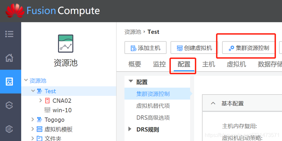
Task: Click the 资源池 breadcrumb link
Action: [133, 32]
